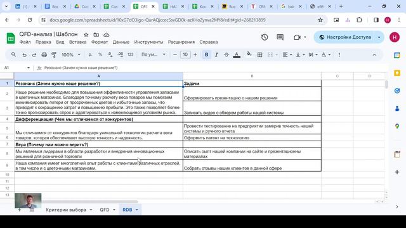The width and height of the screenshot is (406, 228).
Task: Open the RDB sheet tab menu arrow
Action: 137,210
